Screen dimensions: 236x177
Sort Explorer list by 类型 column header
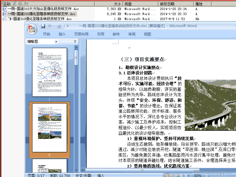pos(141,4)
